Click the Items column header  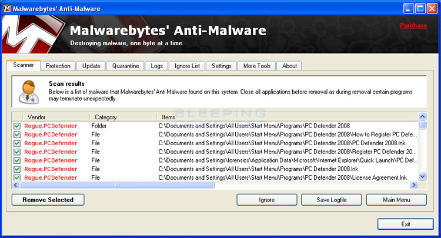(x=288, y=117)
